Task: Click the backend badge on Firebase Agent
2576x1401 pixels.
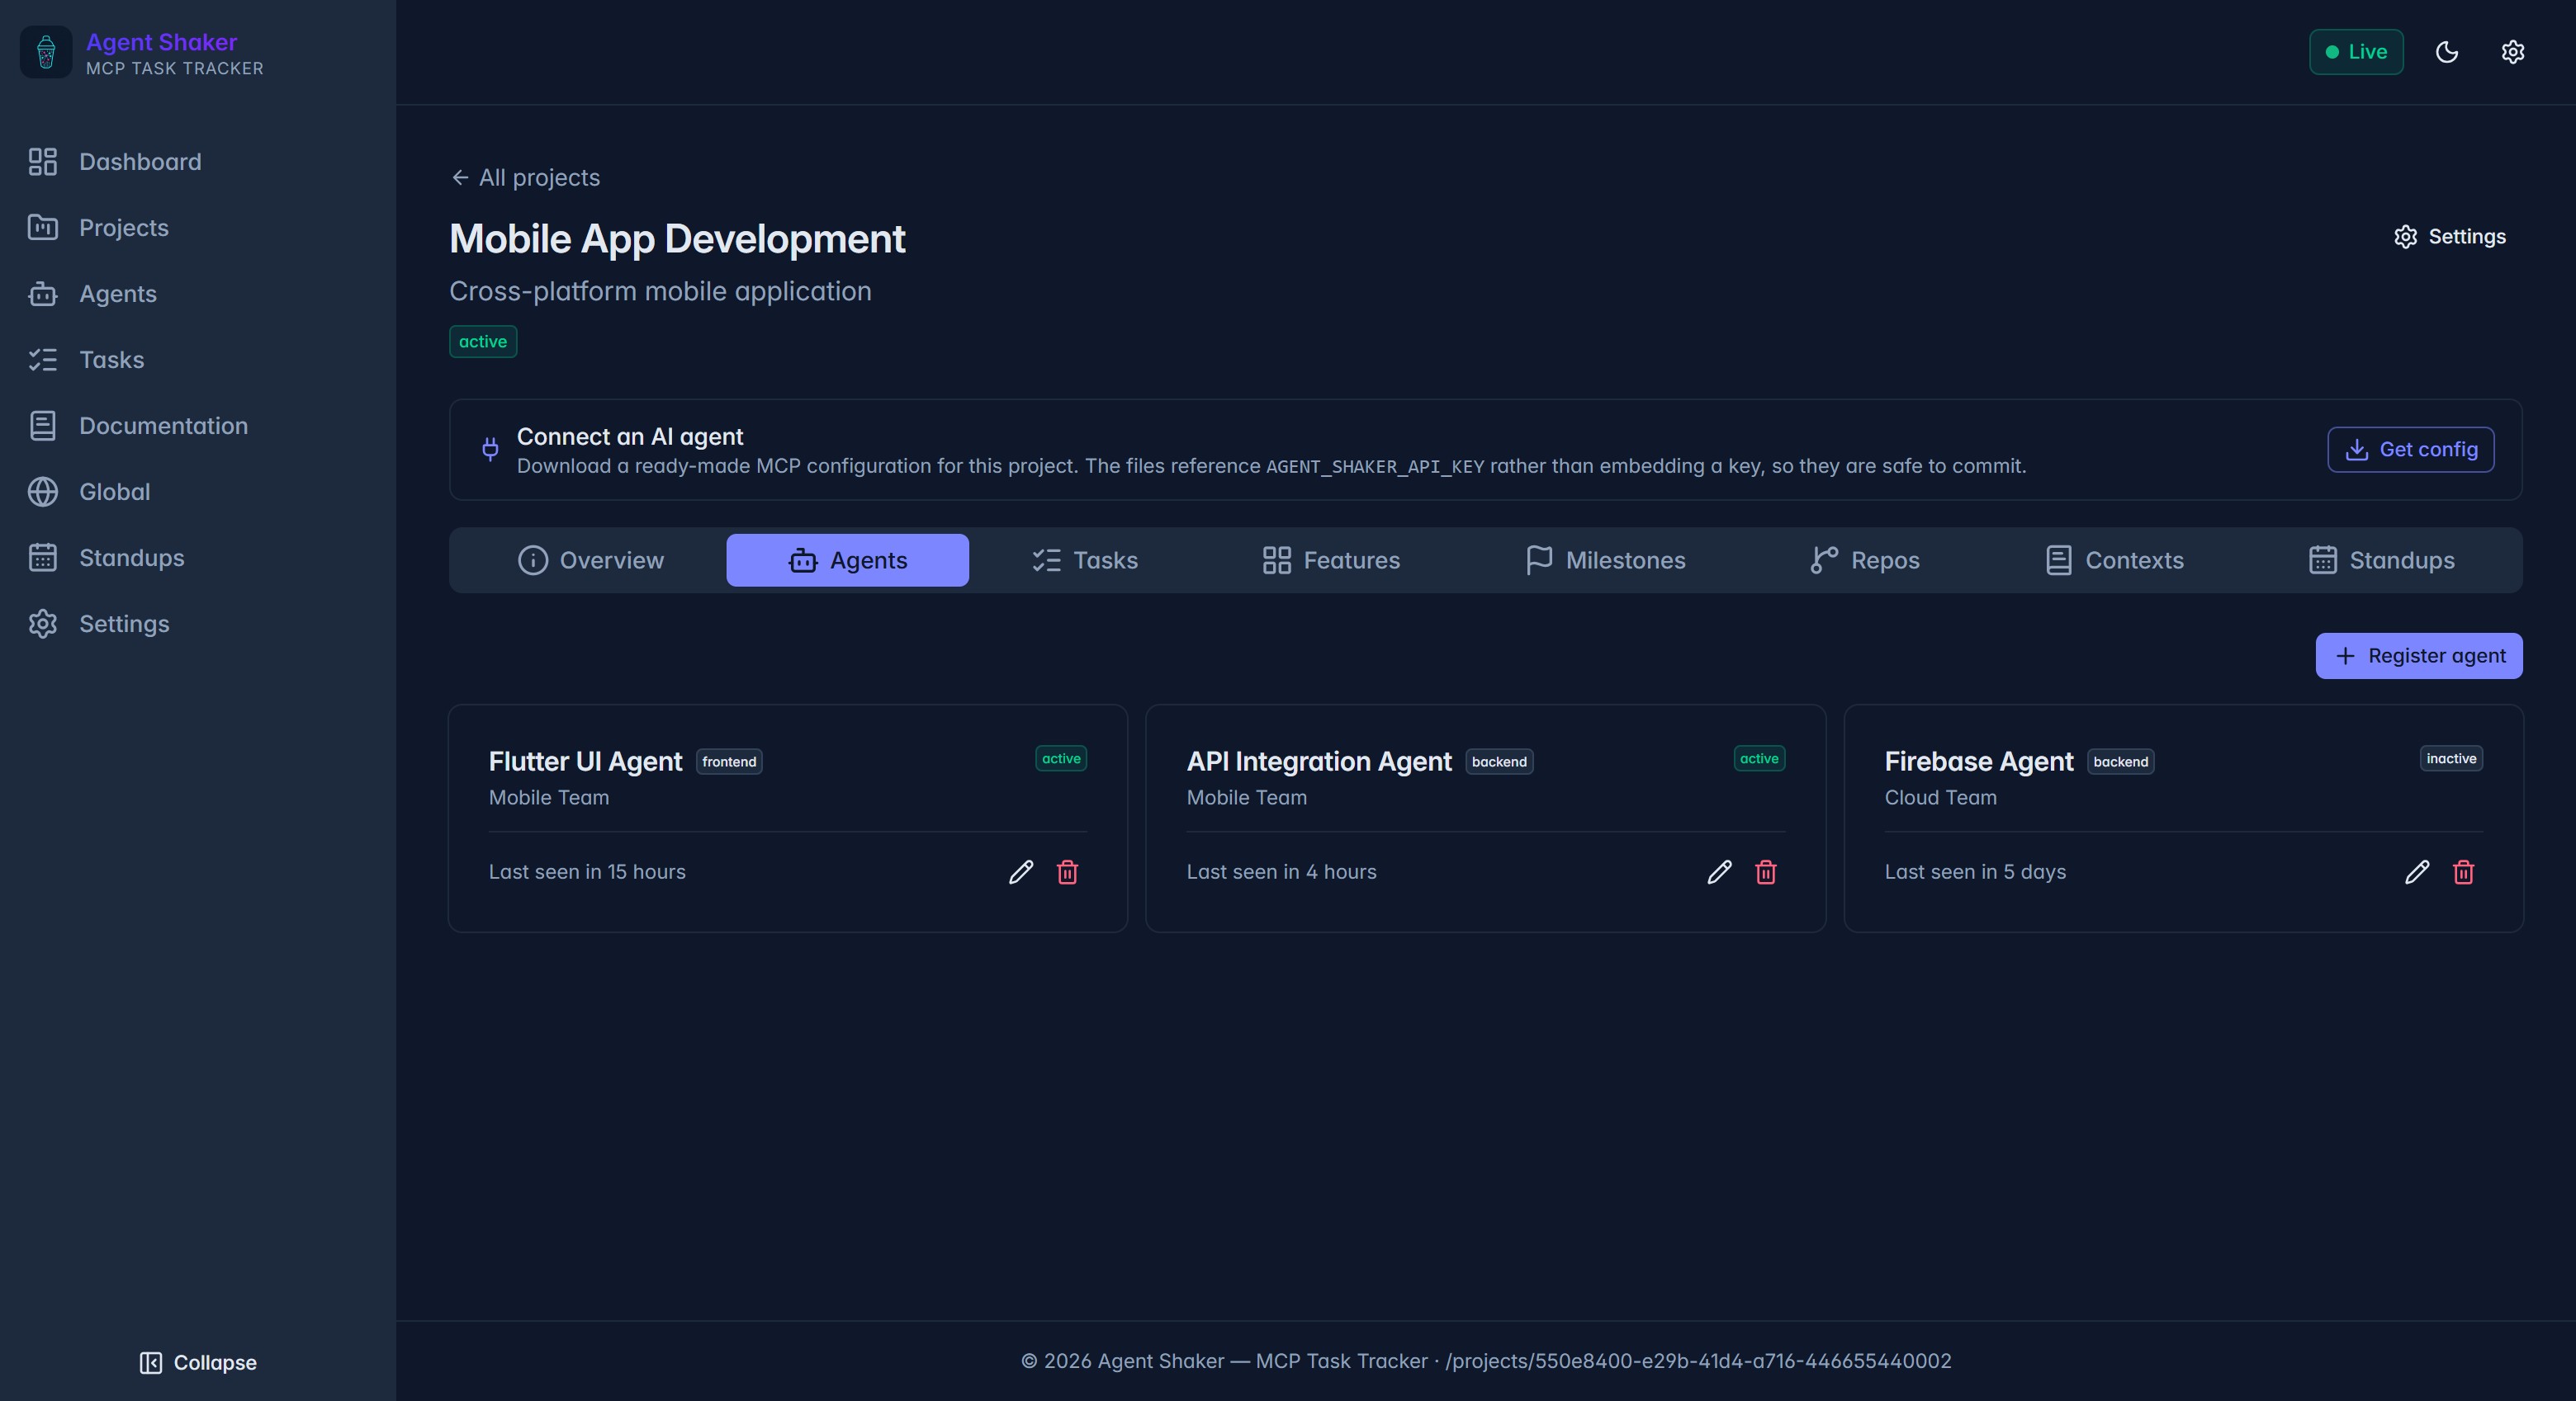Action: (x=2121, y=762)
